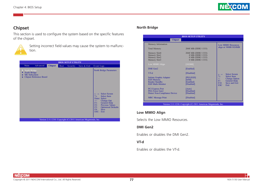Open the Boot tab
This screenshot has height=185, width=263.
61,66
